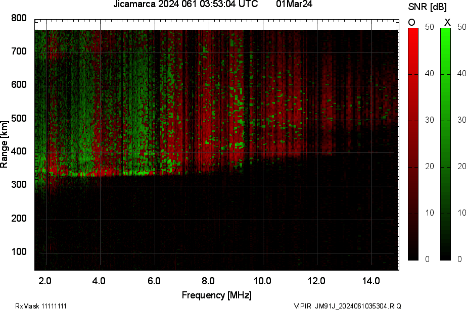This screenshot has width=466, height=310.
Task: Click the 0 dB tick of X color bar
Action: coord(459,259)
